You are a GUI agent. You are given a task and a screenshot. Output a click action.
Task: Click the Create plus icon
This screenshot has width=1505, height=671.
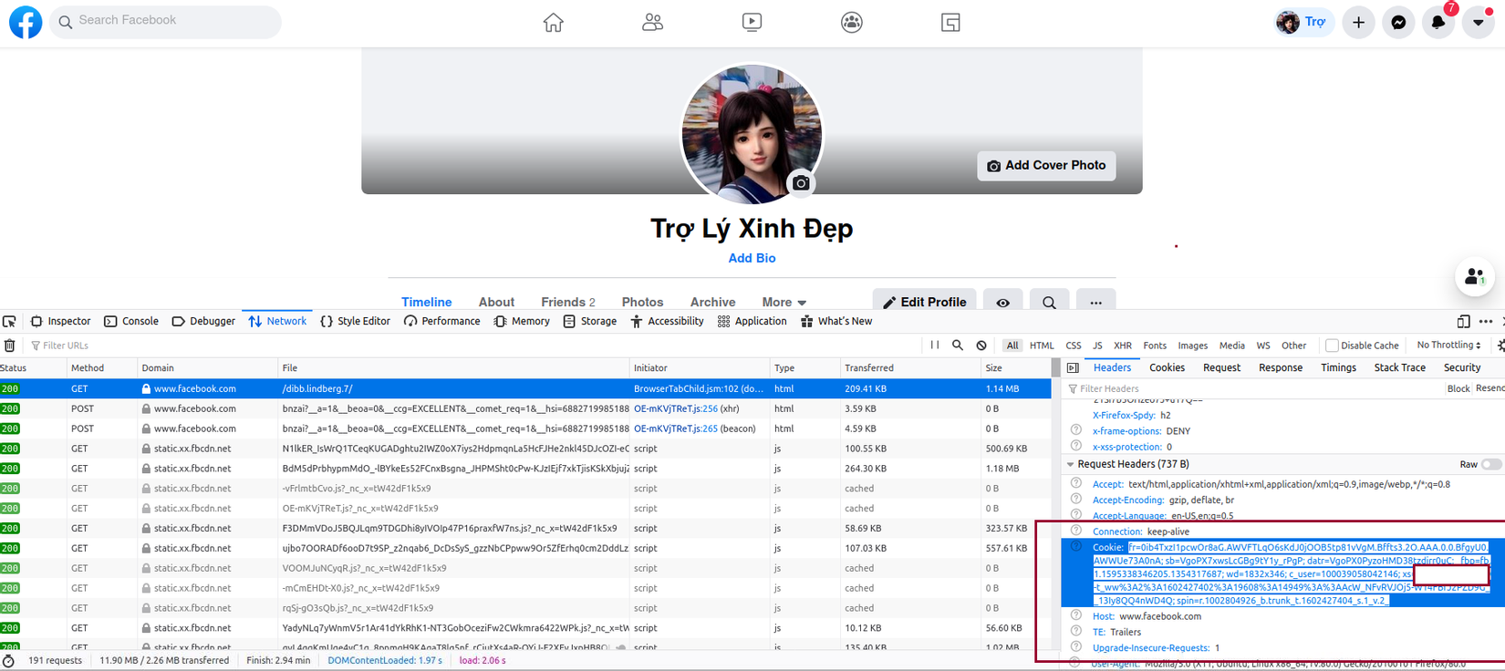pyautogui.click(x=1358, y=22)
